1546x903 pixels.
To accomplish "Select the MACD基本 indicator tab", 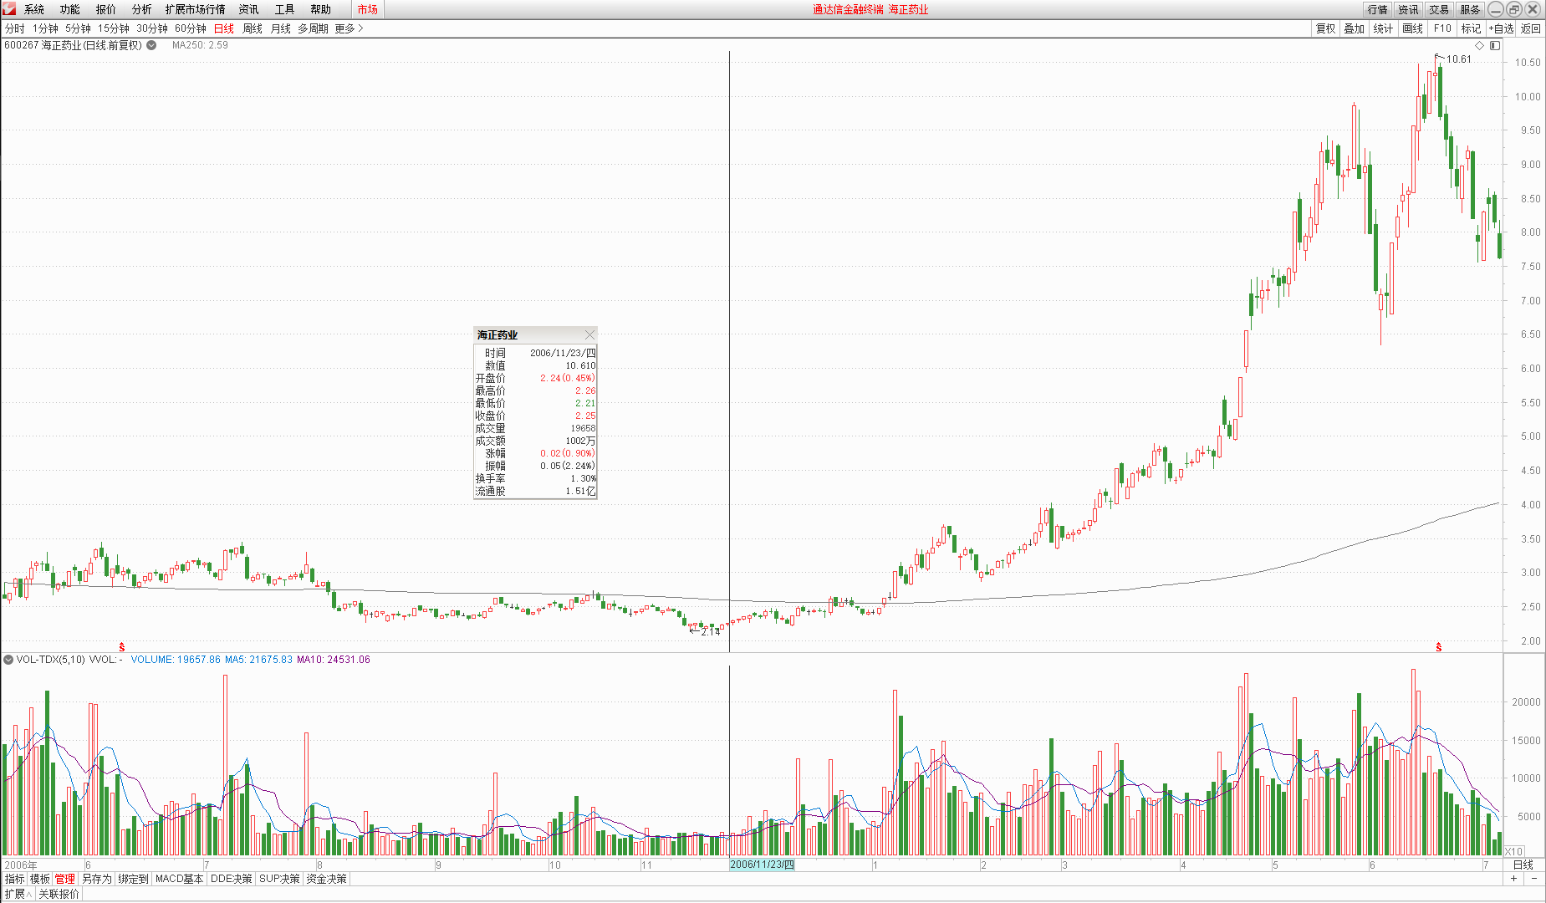I will click(x=179, y=879).
